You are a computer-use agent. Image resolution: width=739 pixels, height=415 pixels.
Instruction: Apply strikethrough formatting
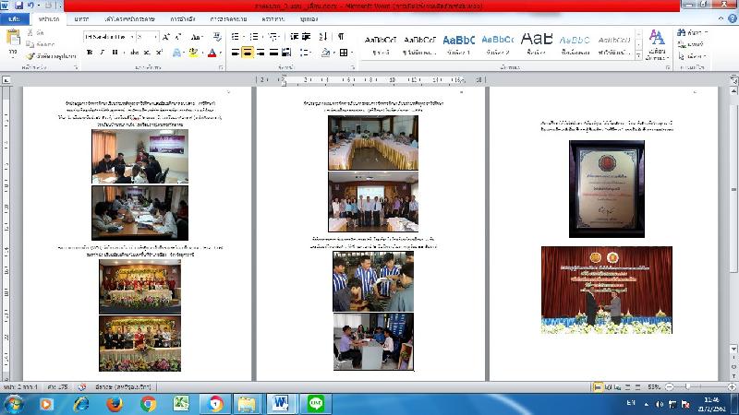pyautogui.click(x=134, y=53)
